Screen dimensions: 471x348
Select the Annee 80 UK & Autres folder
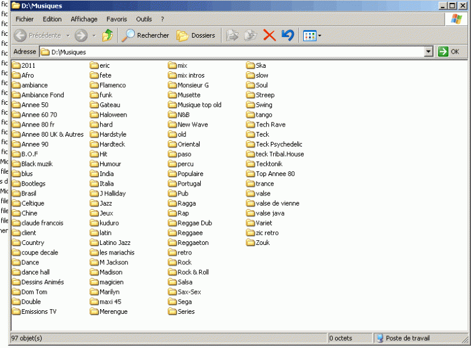tap(48, 134)
